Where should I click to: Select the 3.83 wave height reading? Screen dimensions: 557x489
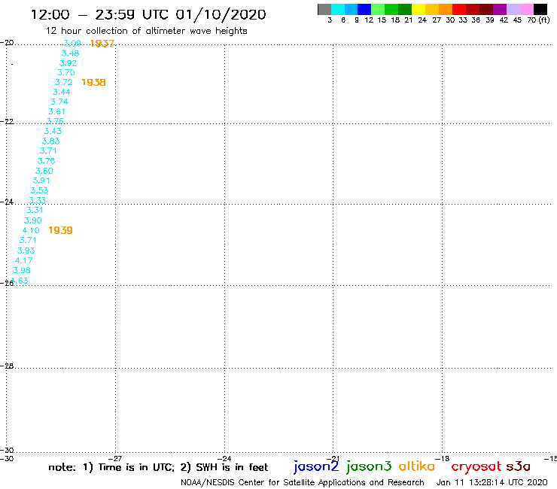50,141
